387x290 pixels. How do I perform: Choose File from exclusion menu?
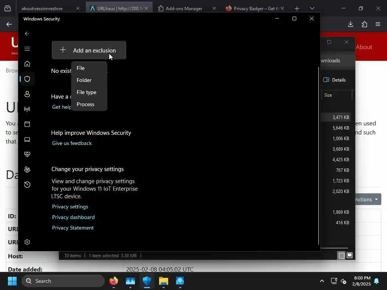click(89, 68)
